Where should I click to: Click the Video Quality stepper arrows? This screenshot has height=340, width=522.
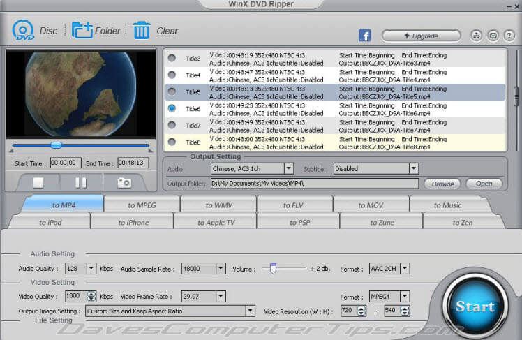click(91, 296)
